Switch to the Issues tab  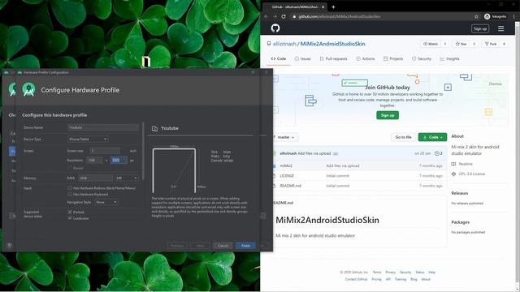coord(302,58)
